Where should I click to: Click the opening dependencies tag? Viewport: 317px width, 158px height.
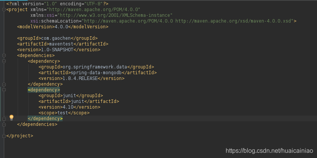[x=36, y=55]
